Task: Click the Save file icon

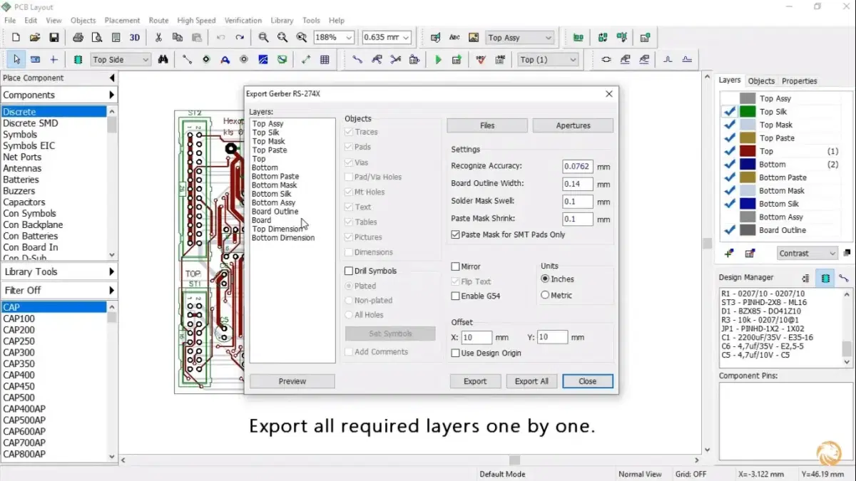Action: pos(53,38)
